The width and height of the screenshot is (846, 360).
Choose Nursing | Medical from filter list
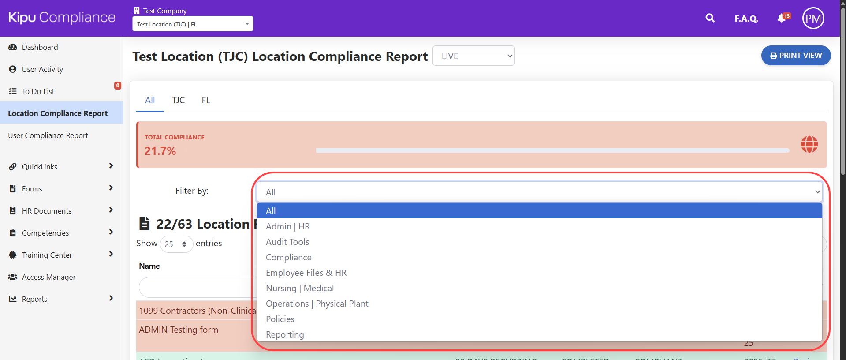pyautogui.click(x=300, y=288)
